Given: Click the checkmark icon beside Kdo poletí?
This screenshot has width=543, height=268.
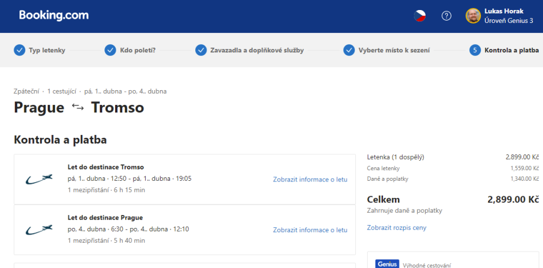Looking at the screenshot, I should [110, 50].
